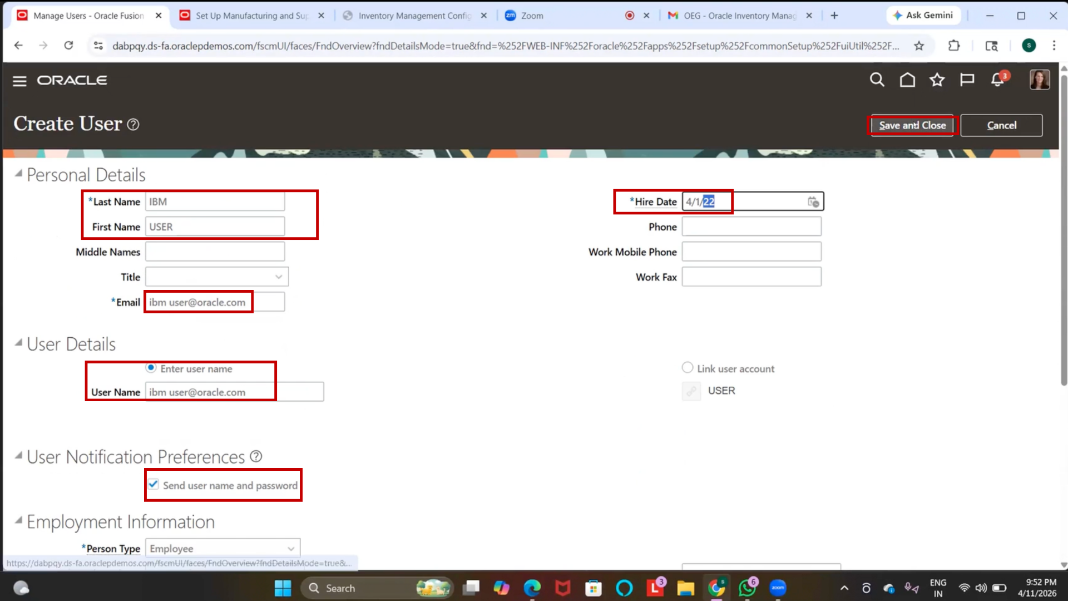Click the link user account chain icon

point(691,391)
